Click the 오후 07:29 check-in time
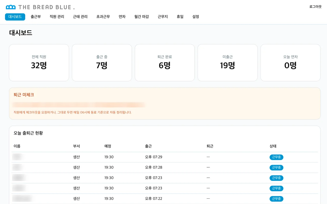327x204 pixels. pyautogui.click(x=154, y=157)
